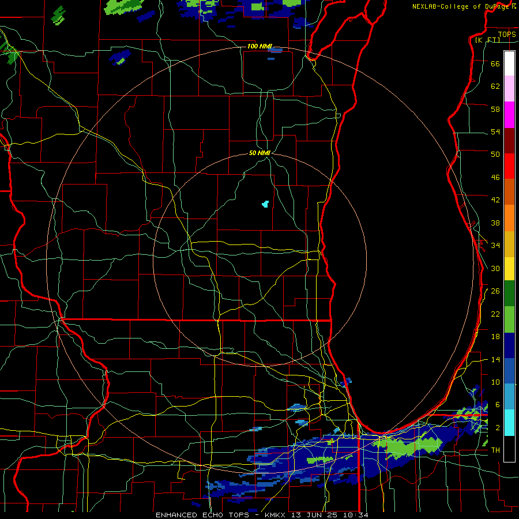Click the bright yellow legend swatch
This screenshot has height=519, width=519.
coord(509,269)
